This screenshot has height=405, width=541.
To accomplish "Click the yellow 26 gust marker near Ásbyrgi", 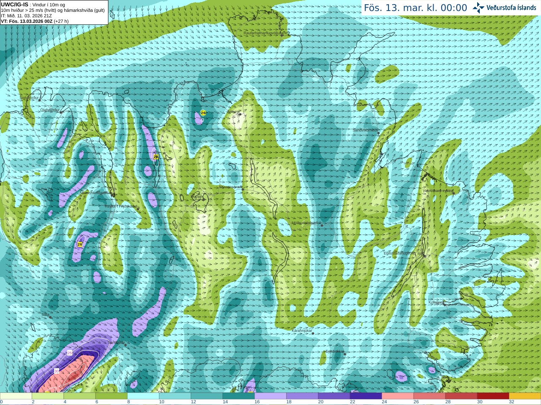I will point(203,113).
